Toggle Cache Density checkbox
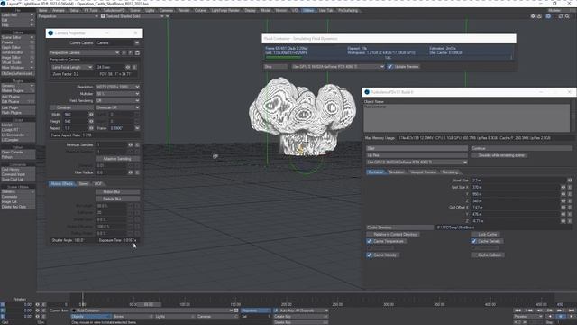Image resolution: width=577 pixels, height=325 pixels. (474, 241)
